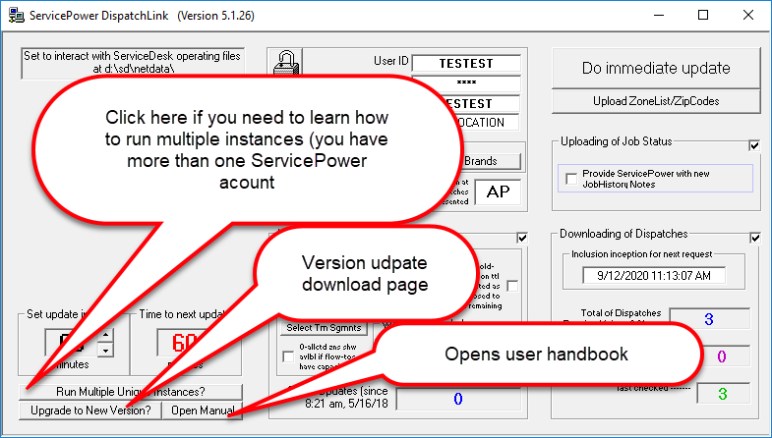Click the padlock icon beside User ID

coord(286,63)
